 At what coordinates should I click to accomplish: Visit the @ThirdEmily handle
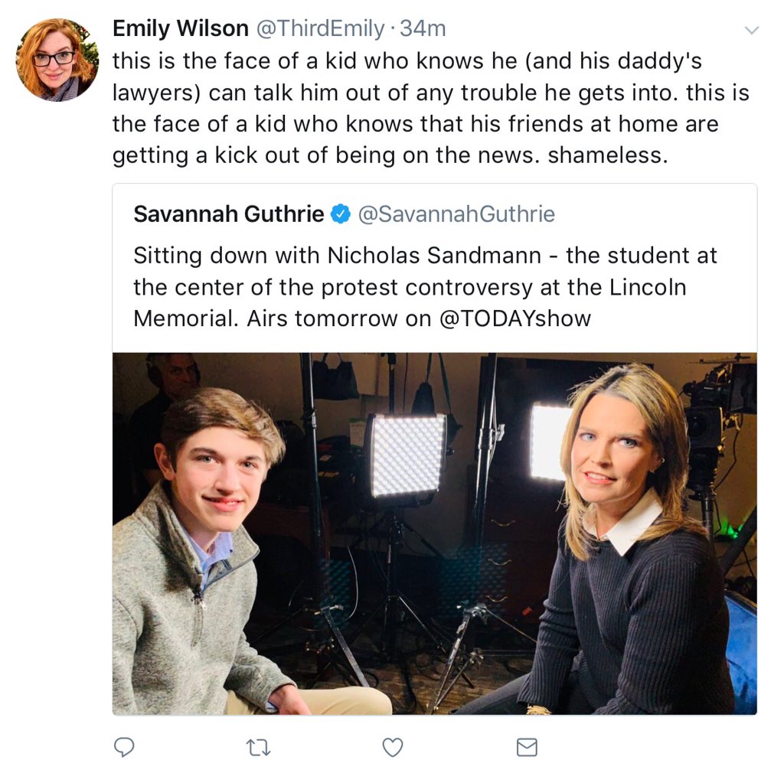tap(319, 29)
